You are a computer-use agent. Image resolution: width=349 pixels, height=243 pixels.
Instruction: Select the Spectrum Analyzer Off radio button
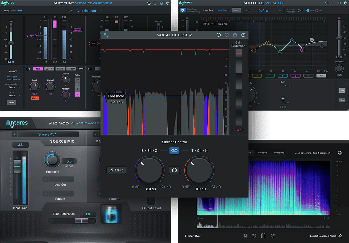(x=299, y=11)
